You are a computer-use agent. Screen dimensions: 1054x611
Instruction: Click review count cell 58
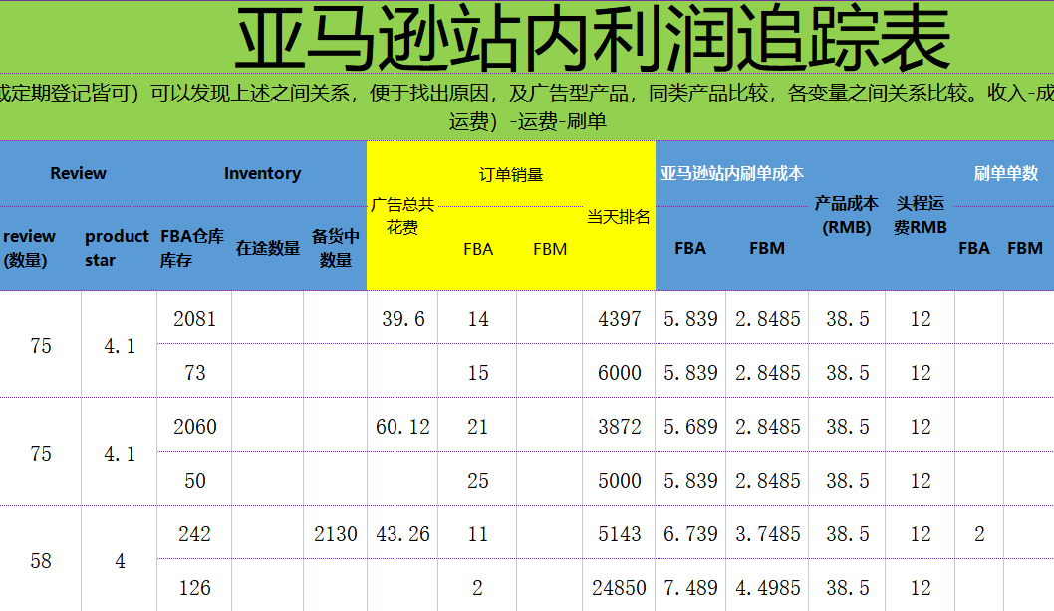[40, 560]
